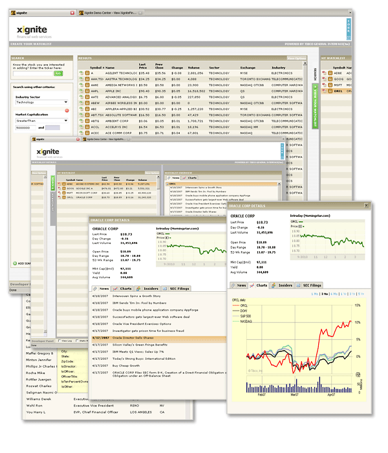388x453 pixels.
Task: Open SEC Filings tab in Oracle panel showing chart
Action: (308, 285)
